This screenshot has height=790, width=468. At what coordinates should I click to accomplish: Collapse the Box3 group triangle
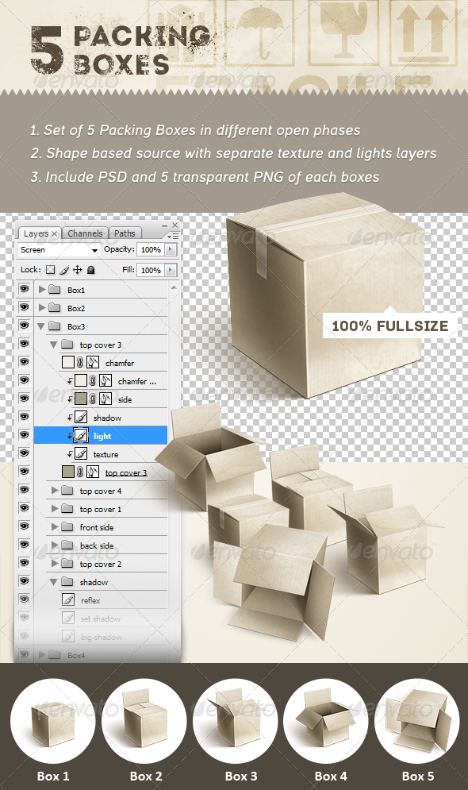[x=41, y=326]
